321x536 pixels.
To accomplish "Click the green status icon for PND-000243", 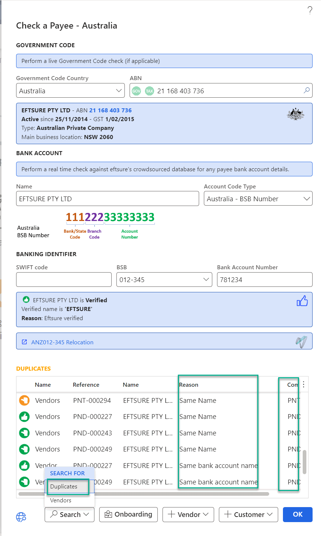I will pyautogui.click(x=24, y=433).
